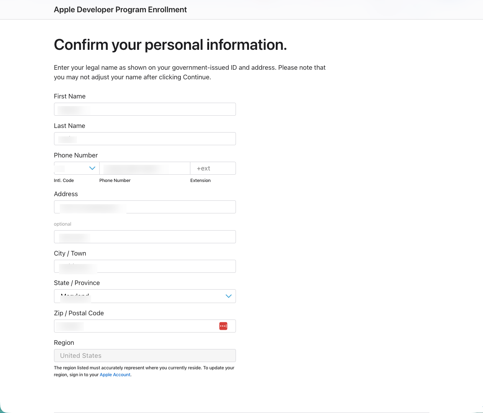Click the +ext extension field
Image resolution: width=483 pixels, height=413 pixels.
click(213, 168)
